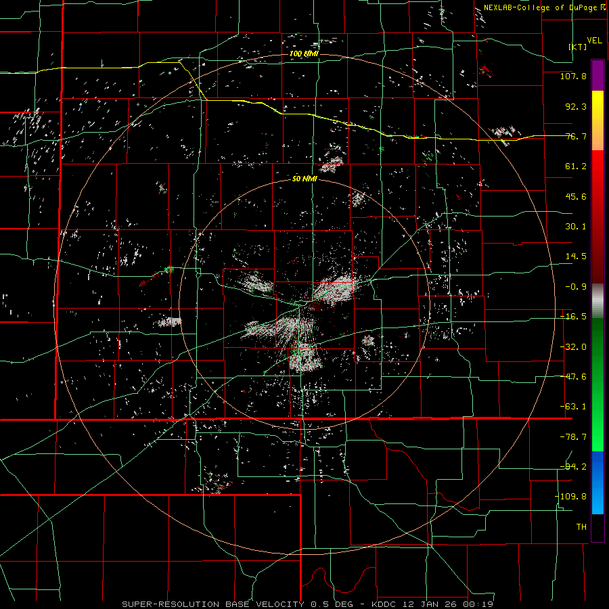Select the -16.5 velocity scale value
Image resolution: width=609 pixels, height=609 pixels.
coord(573,317)
